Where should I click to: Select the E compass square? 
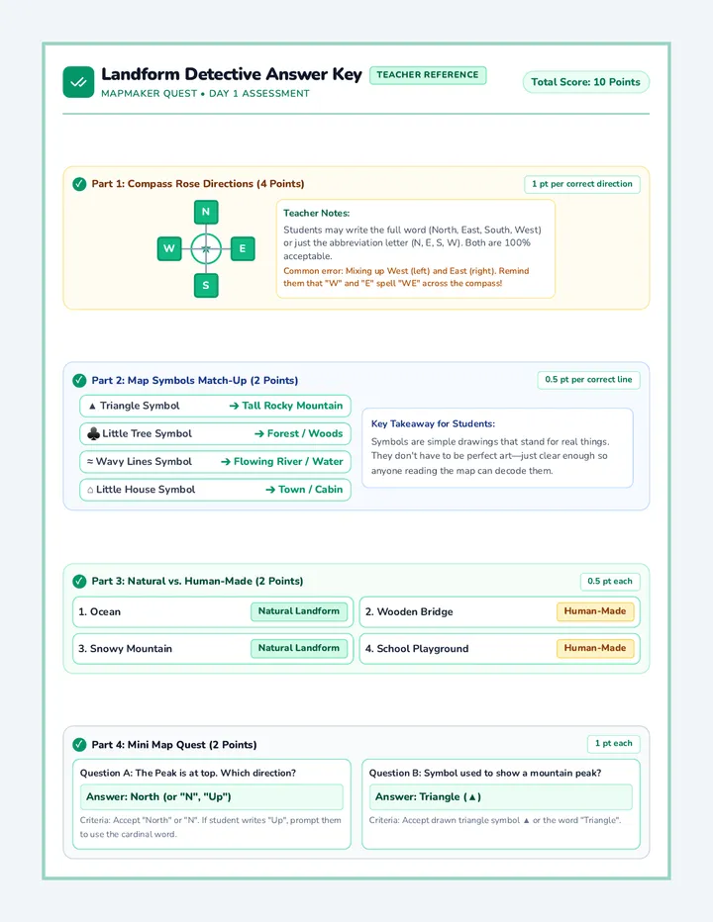coord(243,248)
